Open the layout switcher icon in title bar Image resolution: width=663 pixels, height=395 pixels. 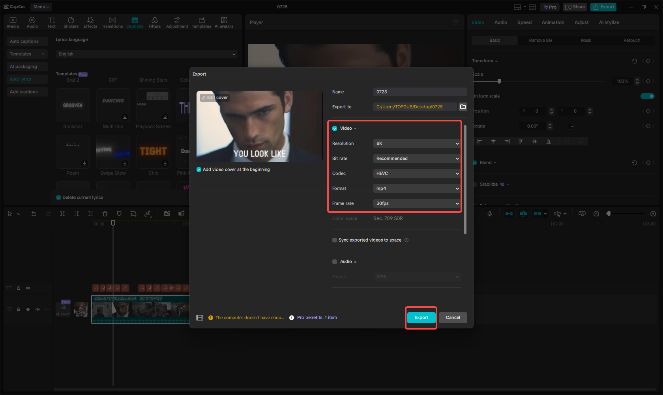tap(517, 7)
